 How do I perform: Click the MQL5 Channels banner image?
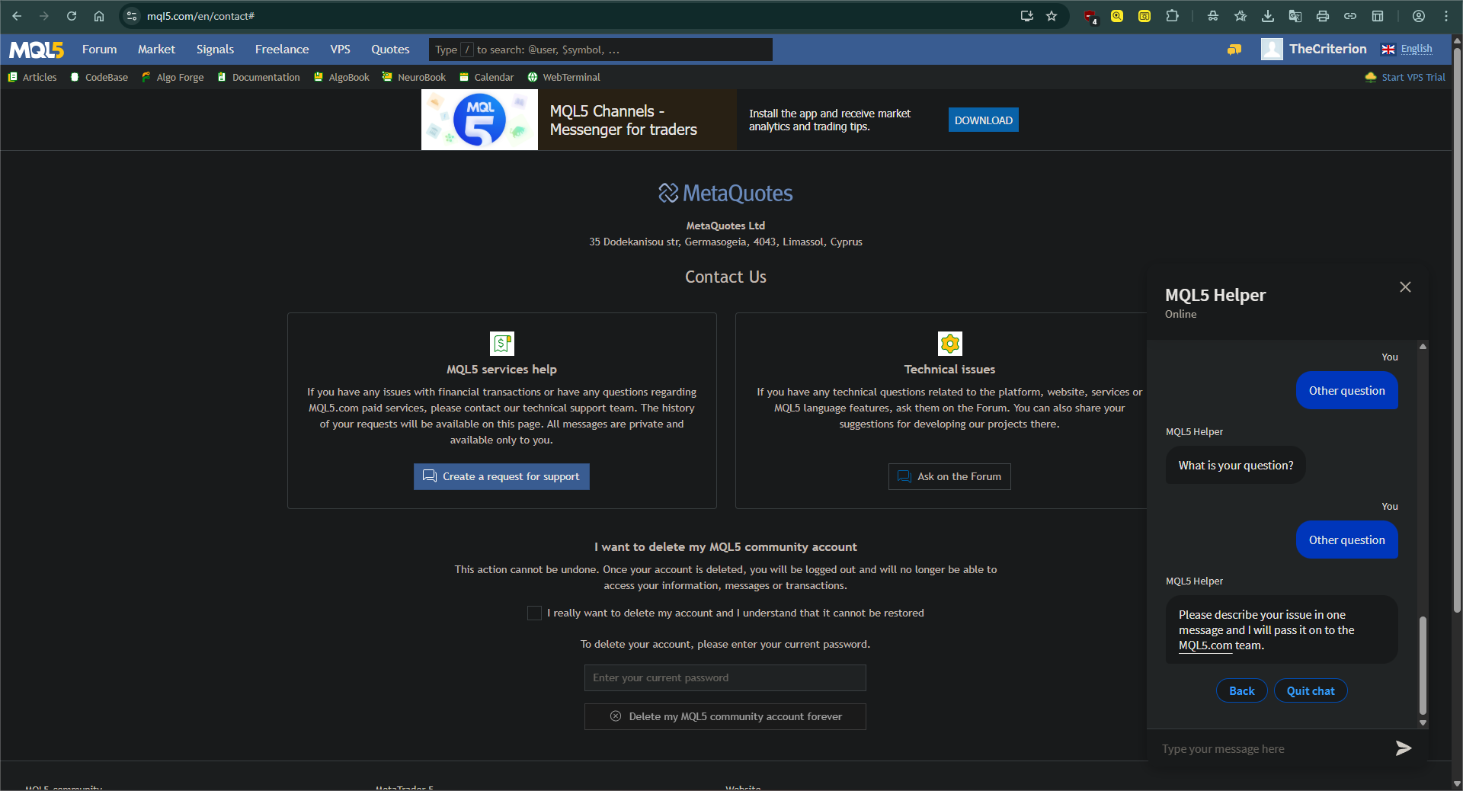click(x=479, y=120)
